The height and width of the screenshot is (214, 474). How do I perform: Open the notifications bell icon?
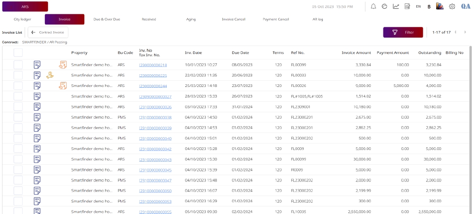(373, 6)
